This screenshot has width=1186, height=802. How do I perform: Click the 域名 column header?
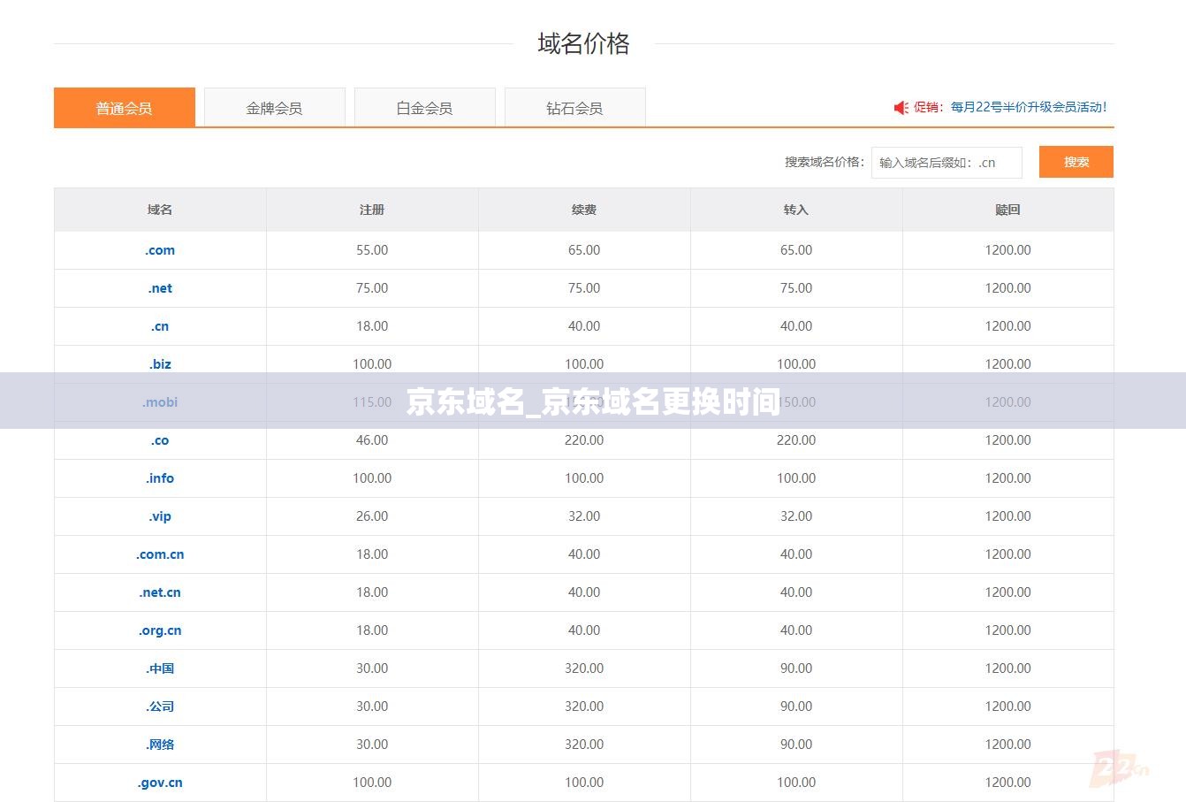160,210
